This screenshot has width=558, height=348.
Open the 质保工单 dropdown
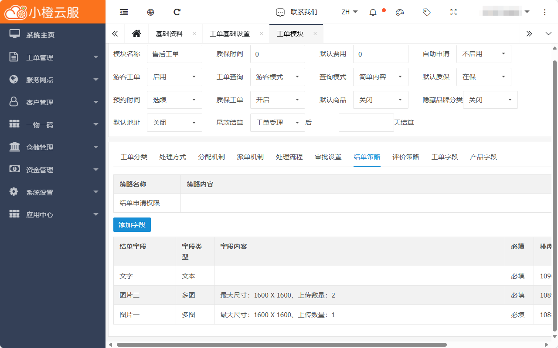click(x=277, y=100)
